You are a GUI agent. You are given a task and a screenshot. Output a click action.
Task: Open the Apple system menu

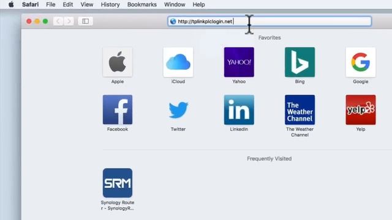point(11,4)
